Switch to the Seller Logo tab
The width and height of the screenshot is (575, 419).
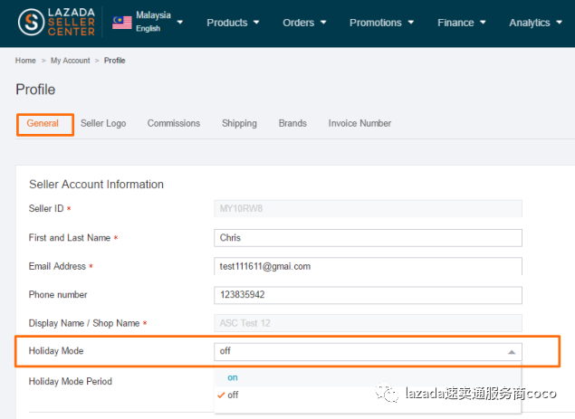(x=103, y=124)
